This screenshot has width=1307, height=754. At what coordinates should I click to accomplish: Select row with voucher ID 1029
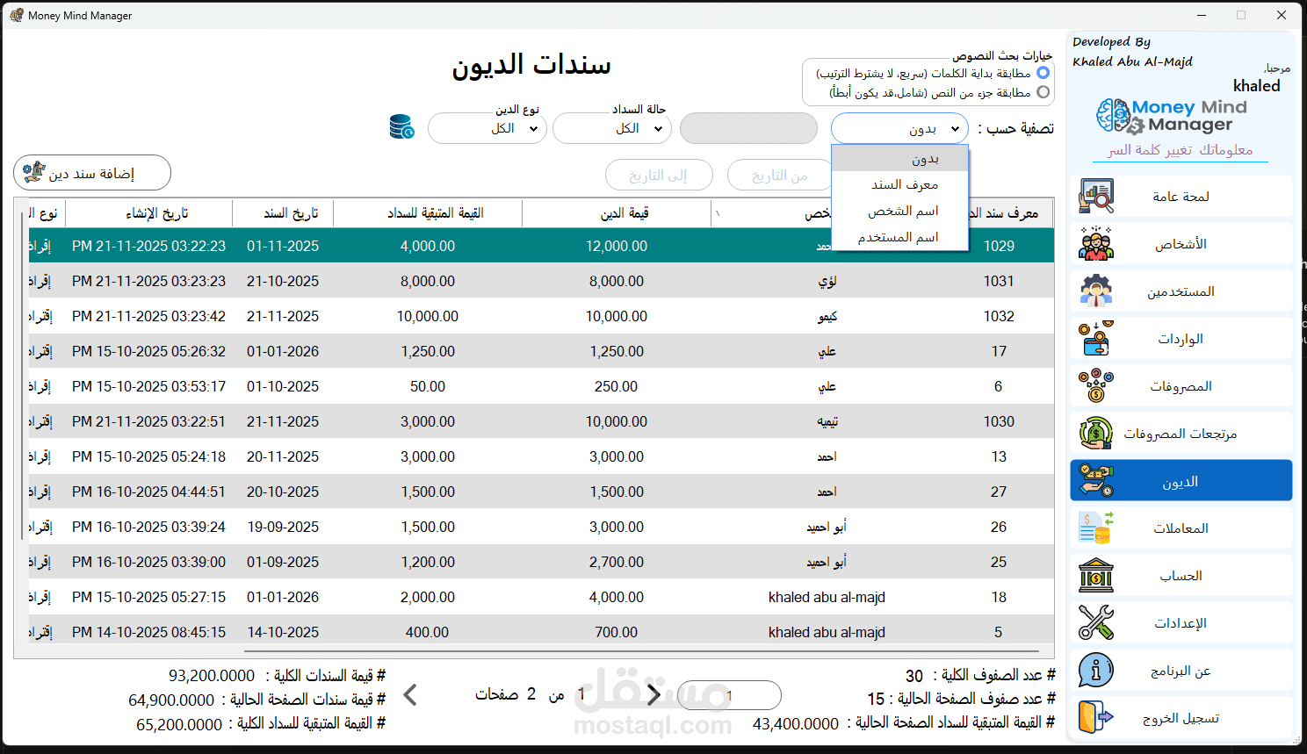click(x=541, y=246)
